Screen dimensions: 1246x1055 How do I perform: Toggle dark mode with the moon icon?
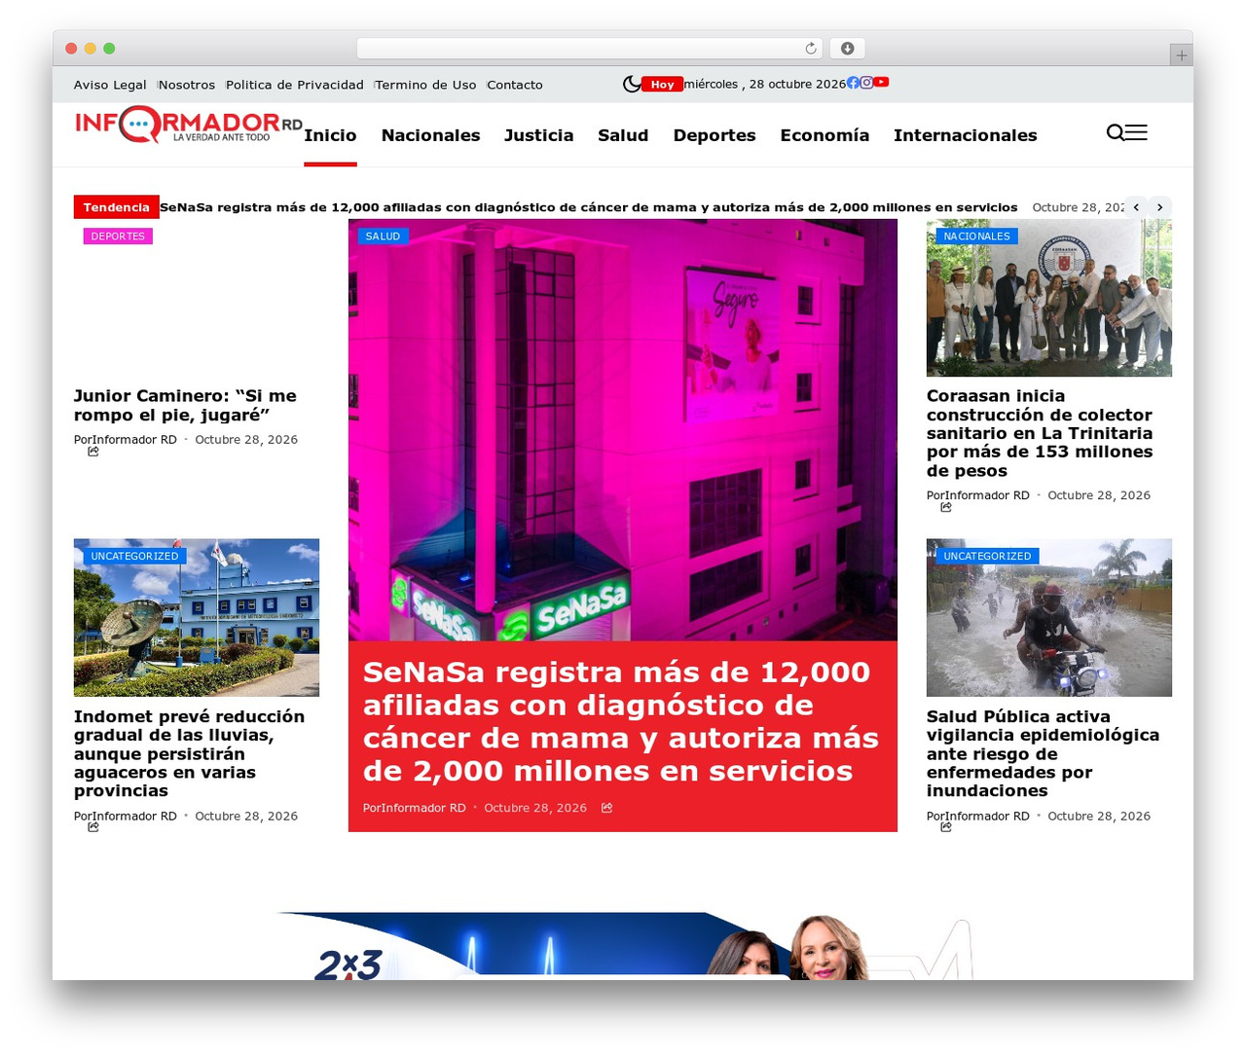[x=632, y=85]
